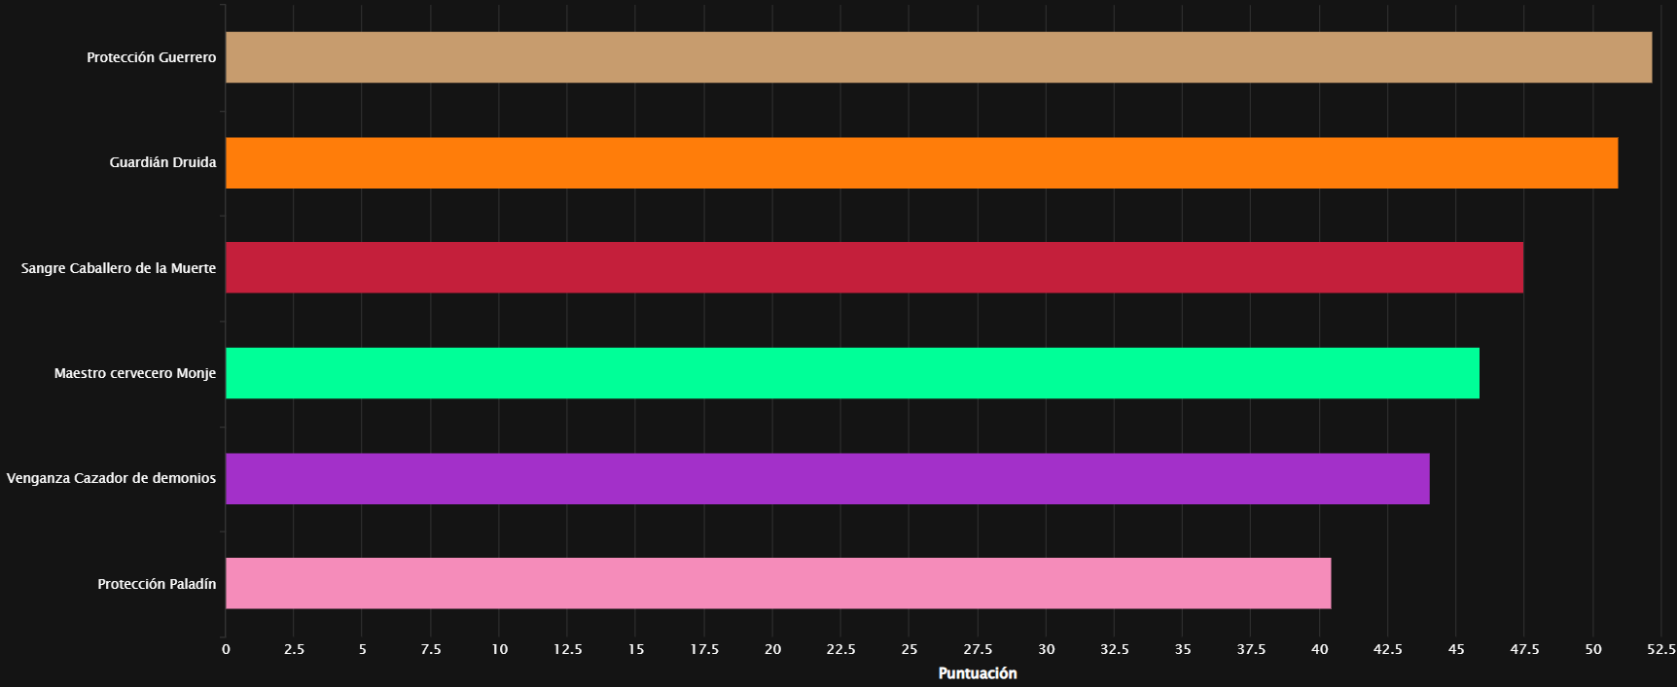Click the Protección Paladín axis label
Image resolution: width=1677 pixels, height=687 pixels.
tap(157, 584)
